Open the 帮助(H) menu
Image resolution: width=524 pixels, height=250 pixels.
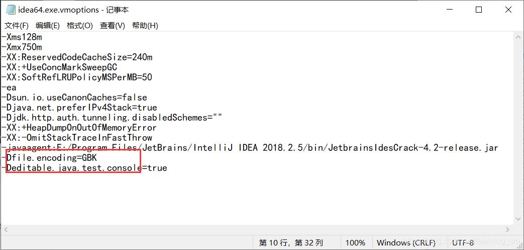click(x=145, y=26)
